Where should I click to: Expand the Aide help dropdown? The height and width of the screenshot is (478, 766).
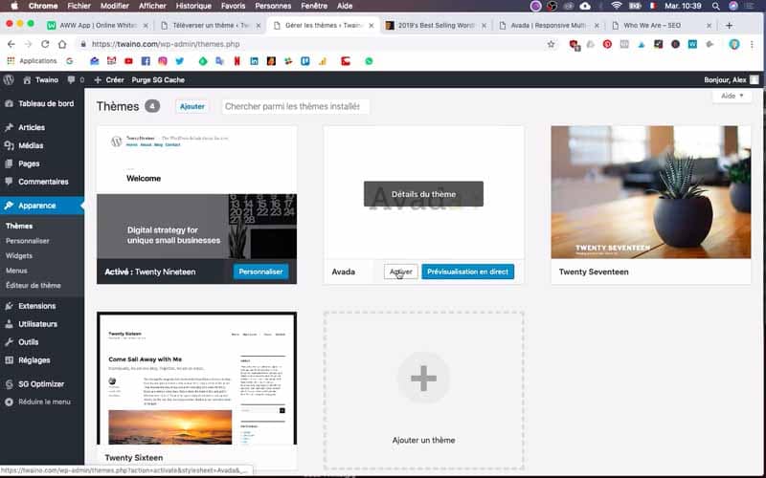[732, 96]
